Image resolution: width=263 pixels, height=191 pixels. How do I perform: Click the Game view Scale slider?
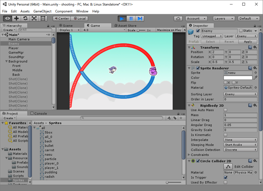tap(141, 30)
